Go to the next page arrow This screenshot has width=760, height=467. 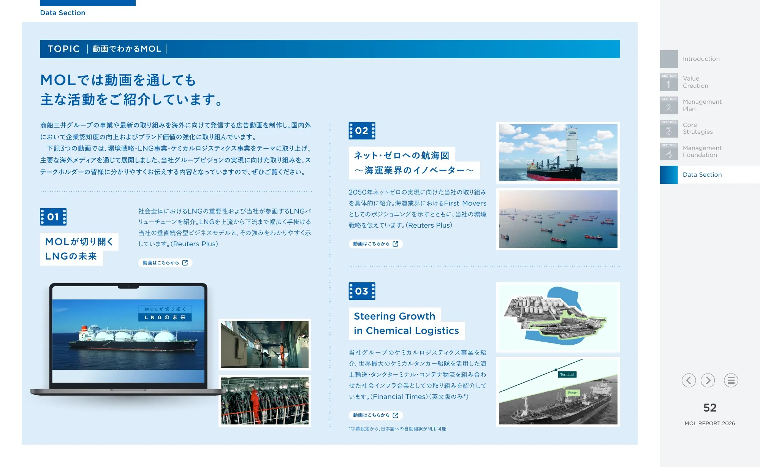pyautogui.click(x=708, y=380)
